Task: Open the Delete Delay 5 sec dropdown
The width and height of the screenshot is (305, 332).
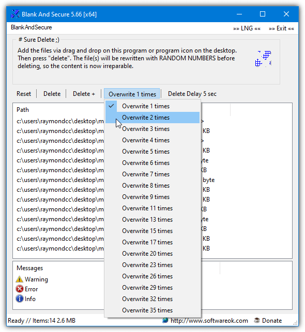Action: (192, 94)
